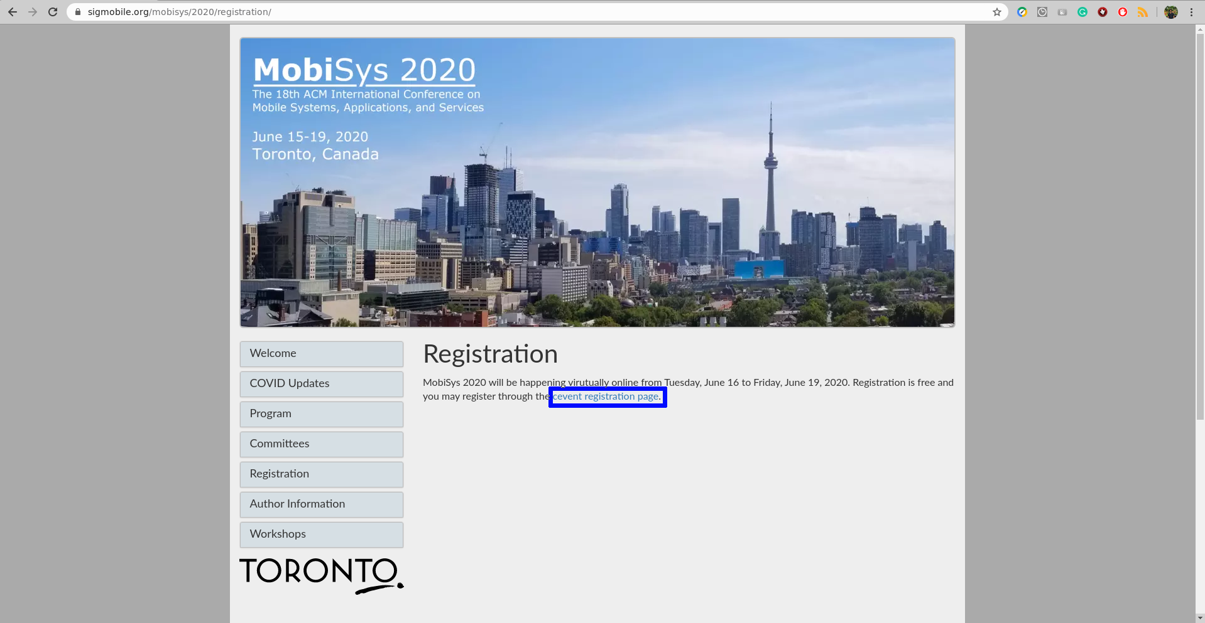This screenshot has height=623, width=1205.
Task: Go to COVID Updates in sidebar
Action: [321, 384]
